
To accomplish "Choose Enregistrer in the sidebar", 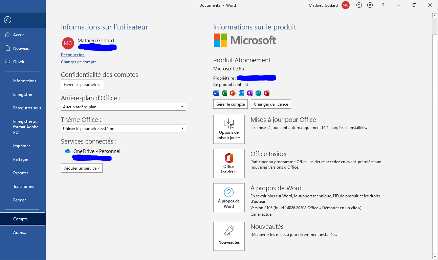I will point(23,94).
